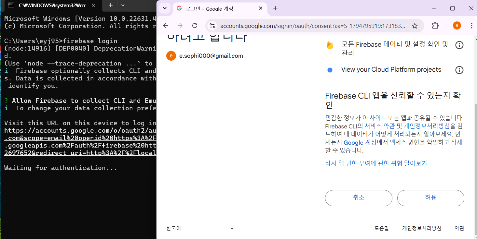Open Chrome extensions puzzle icon
This screenshot has height=239, width=477.
(x=435, y=26)
